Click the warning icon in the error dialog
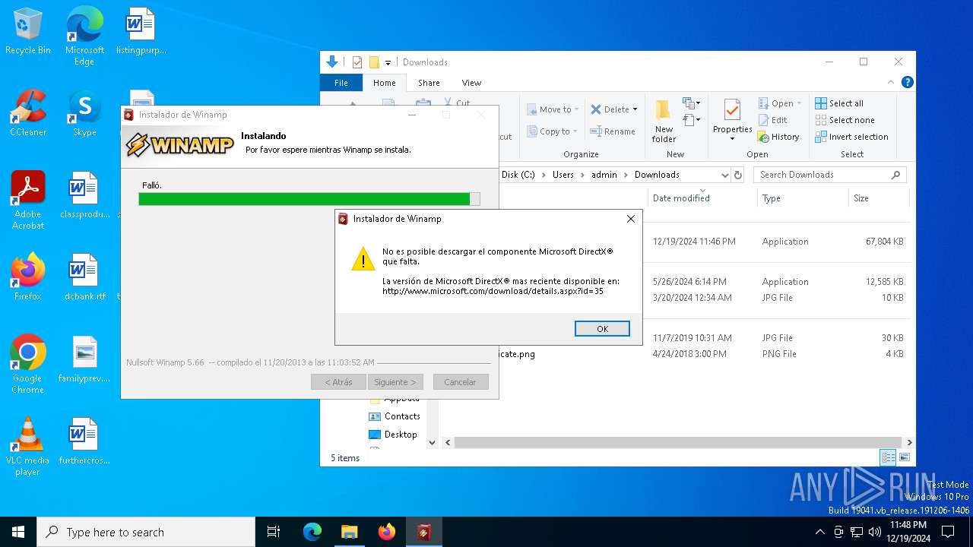The height and width of the screenshot is (547, 973). tap(363, 258)
